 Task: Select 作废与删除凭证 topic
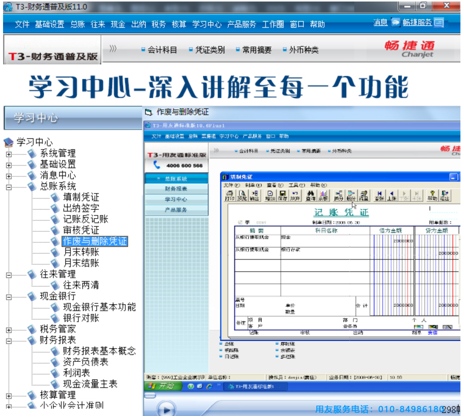click(95, 241)
